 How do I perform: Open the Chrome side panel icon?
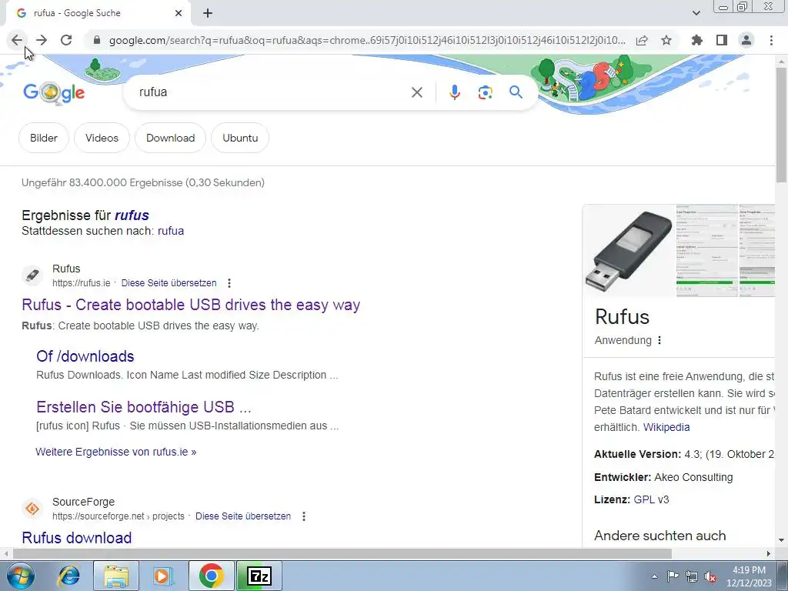point(722,40)
